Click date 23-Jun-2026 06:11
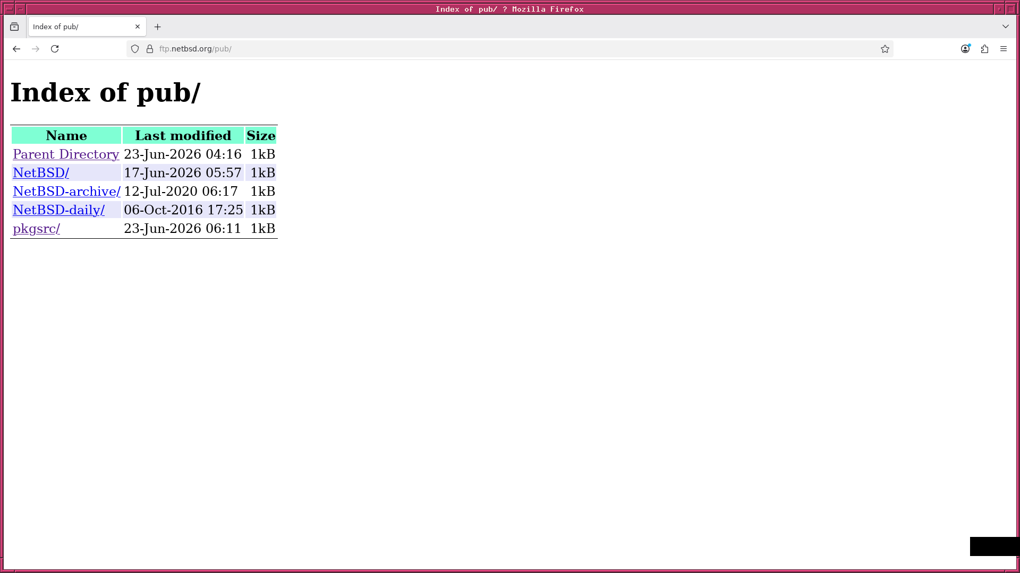The height and width of the screenshot is (573, 1020). click(x=182, y=229)
